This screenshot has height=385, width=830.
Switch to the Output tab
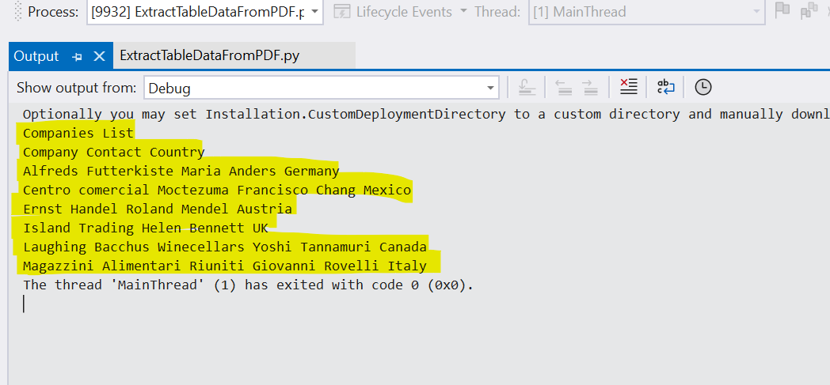[x=36, y=56]
